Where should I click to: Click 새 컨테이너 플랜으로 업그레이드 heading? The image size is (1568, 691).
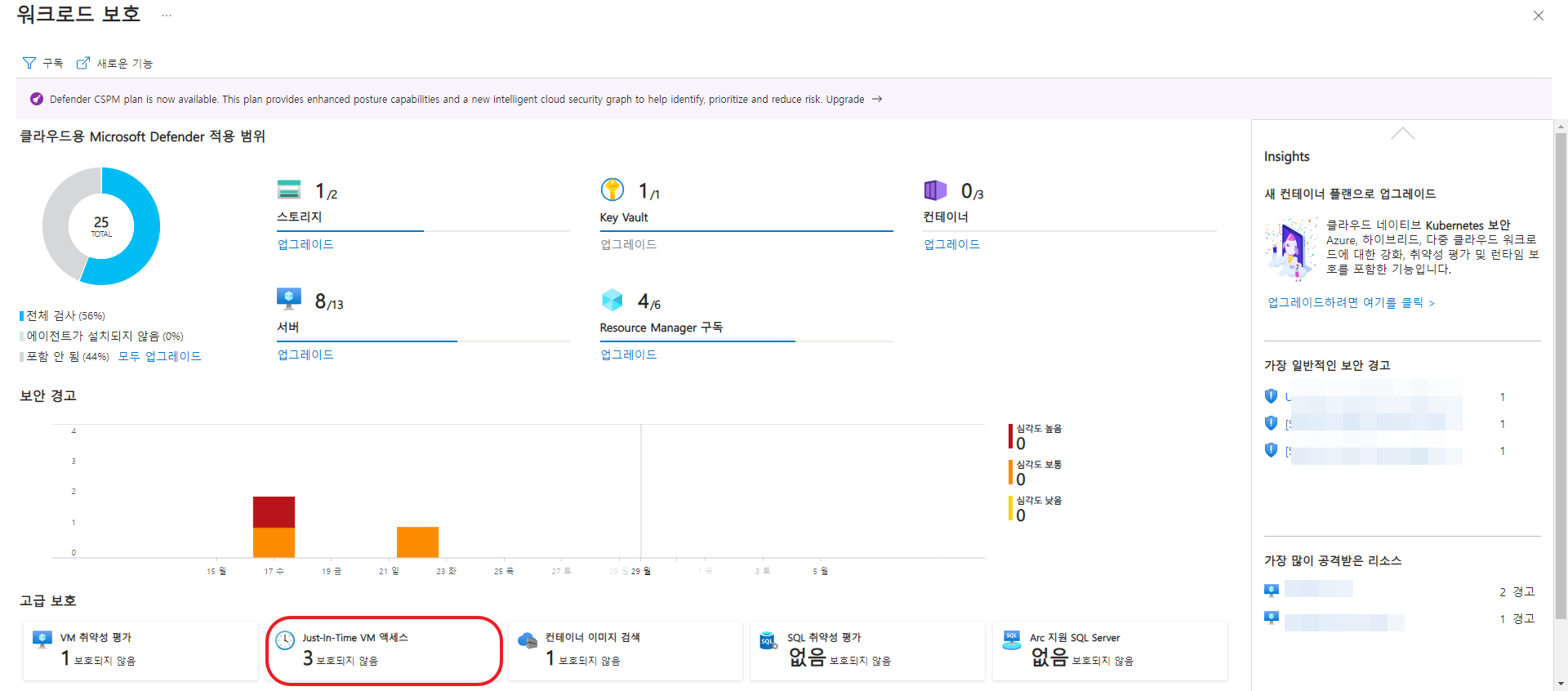click(x=1350, y=194)
